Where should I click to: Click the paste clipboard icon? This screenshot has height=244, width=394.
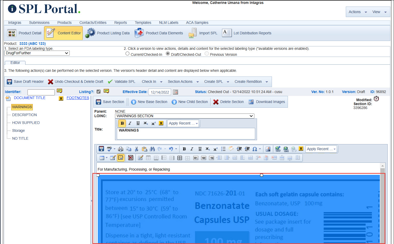144,149
